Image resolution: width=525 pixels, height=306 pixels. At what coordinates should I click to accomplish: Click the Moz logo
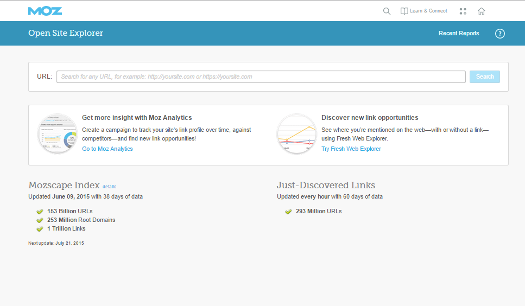tap(45, 11)
